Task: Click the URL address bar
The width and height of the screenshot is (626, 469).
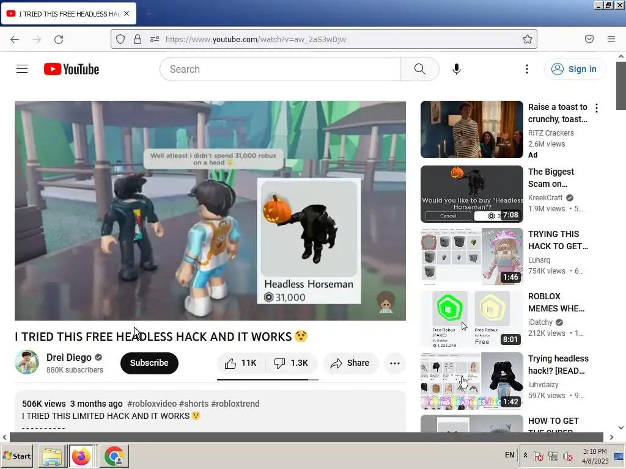Action: point(324,39)
